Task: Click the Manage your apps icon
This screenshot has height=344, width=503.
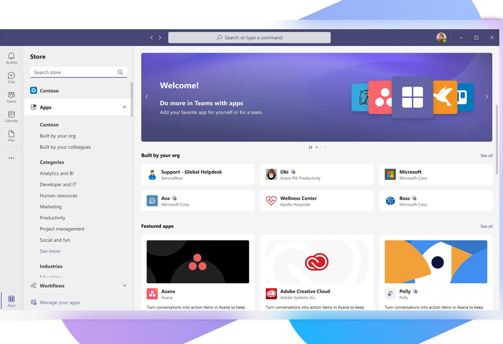Action: click(34, 302)
